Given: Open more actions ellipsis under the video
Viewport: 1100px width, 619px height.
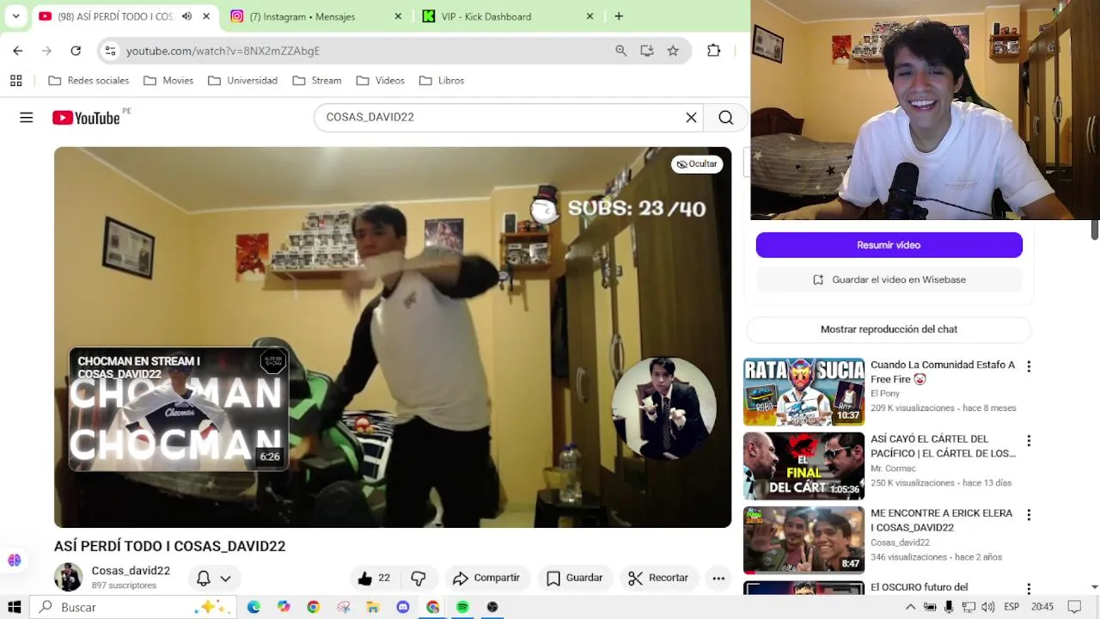Looking at the screenshot, I should pyautogui.click(x=718, y=578).
